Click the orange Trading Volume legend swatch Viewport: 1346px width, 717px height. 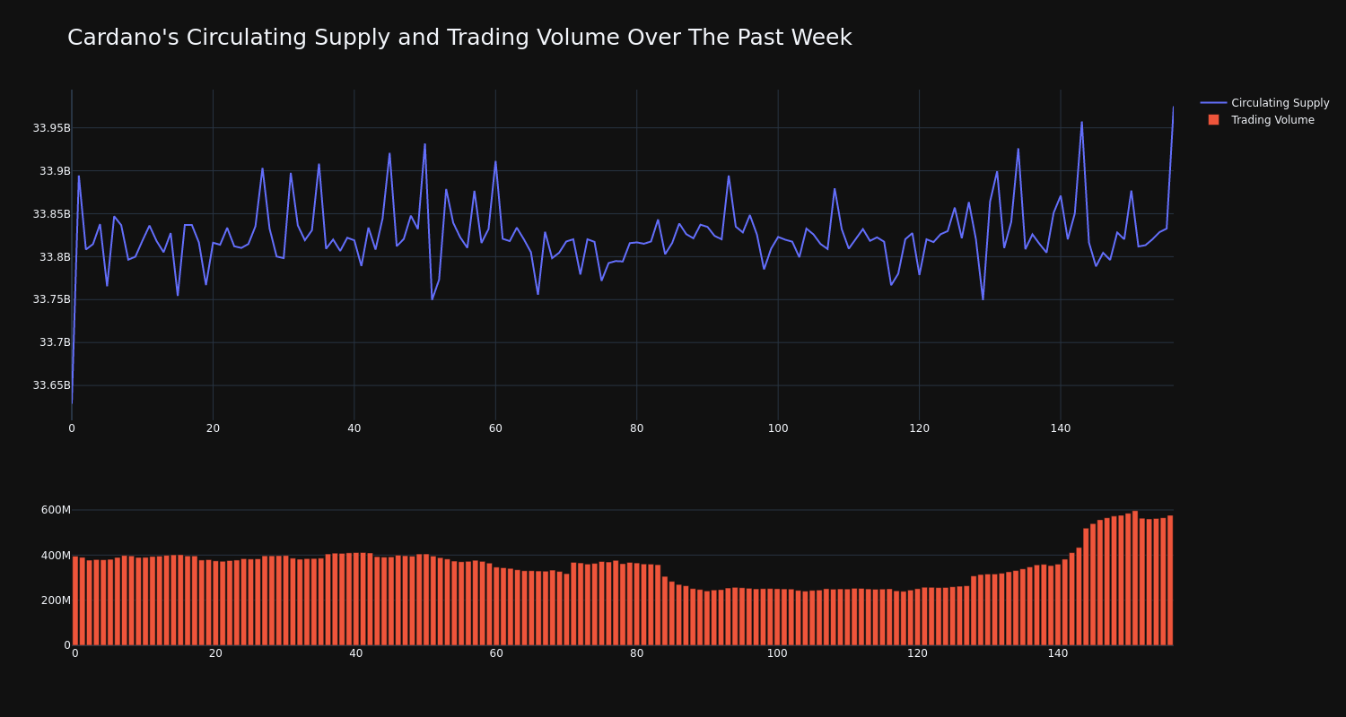(x=1213, y=120)
